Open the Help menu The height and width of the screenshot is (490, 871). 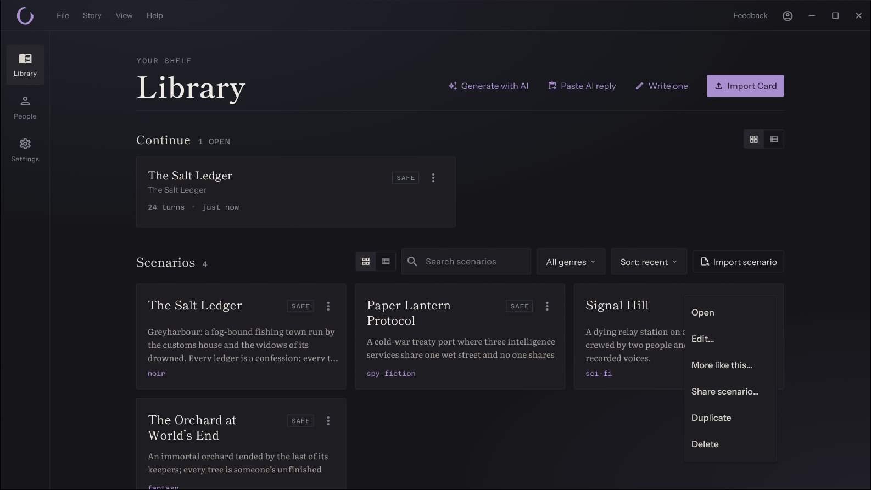click(155, 16)
